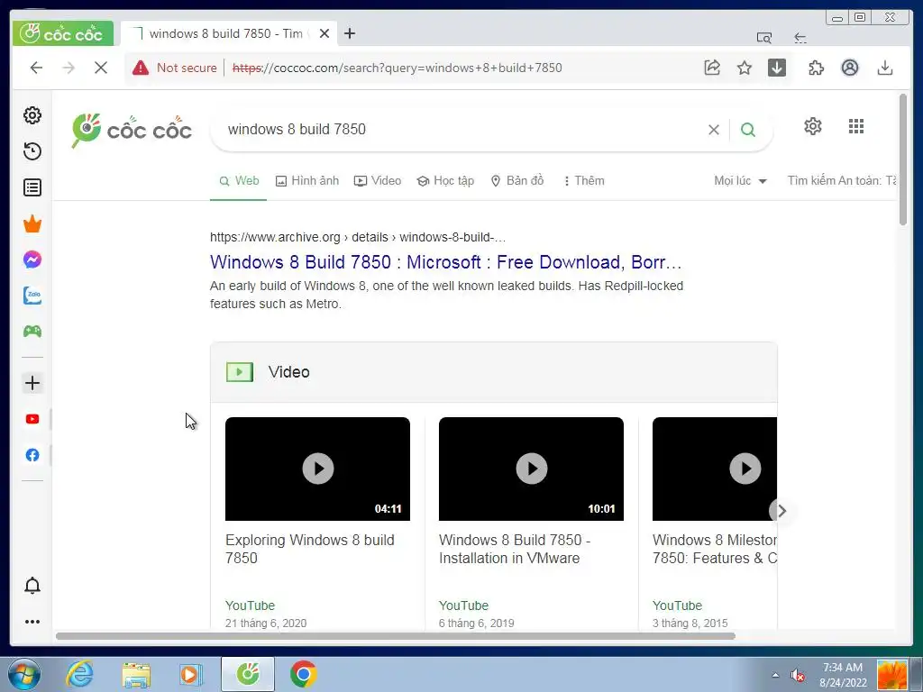Click the horizontal page scrollbar
The width and height of the screenshot is (923, 692).
coord(396,636)
